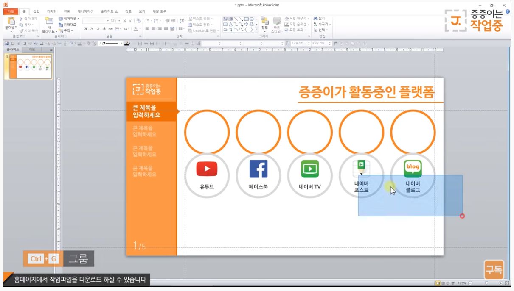This screenshot has height=291, width=514.
Task: Switch to the Insert (삽입) tab
Action: (37, 11)
